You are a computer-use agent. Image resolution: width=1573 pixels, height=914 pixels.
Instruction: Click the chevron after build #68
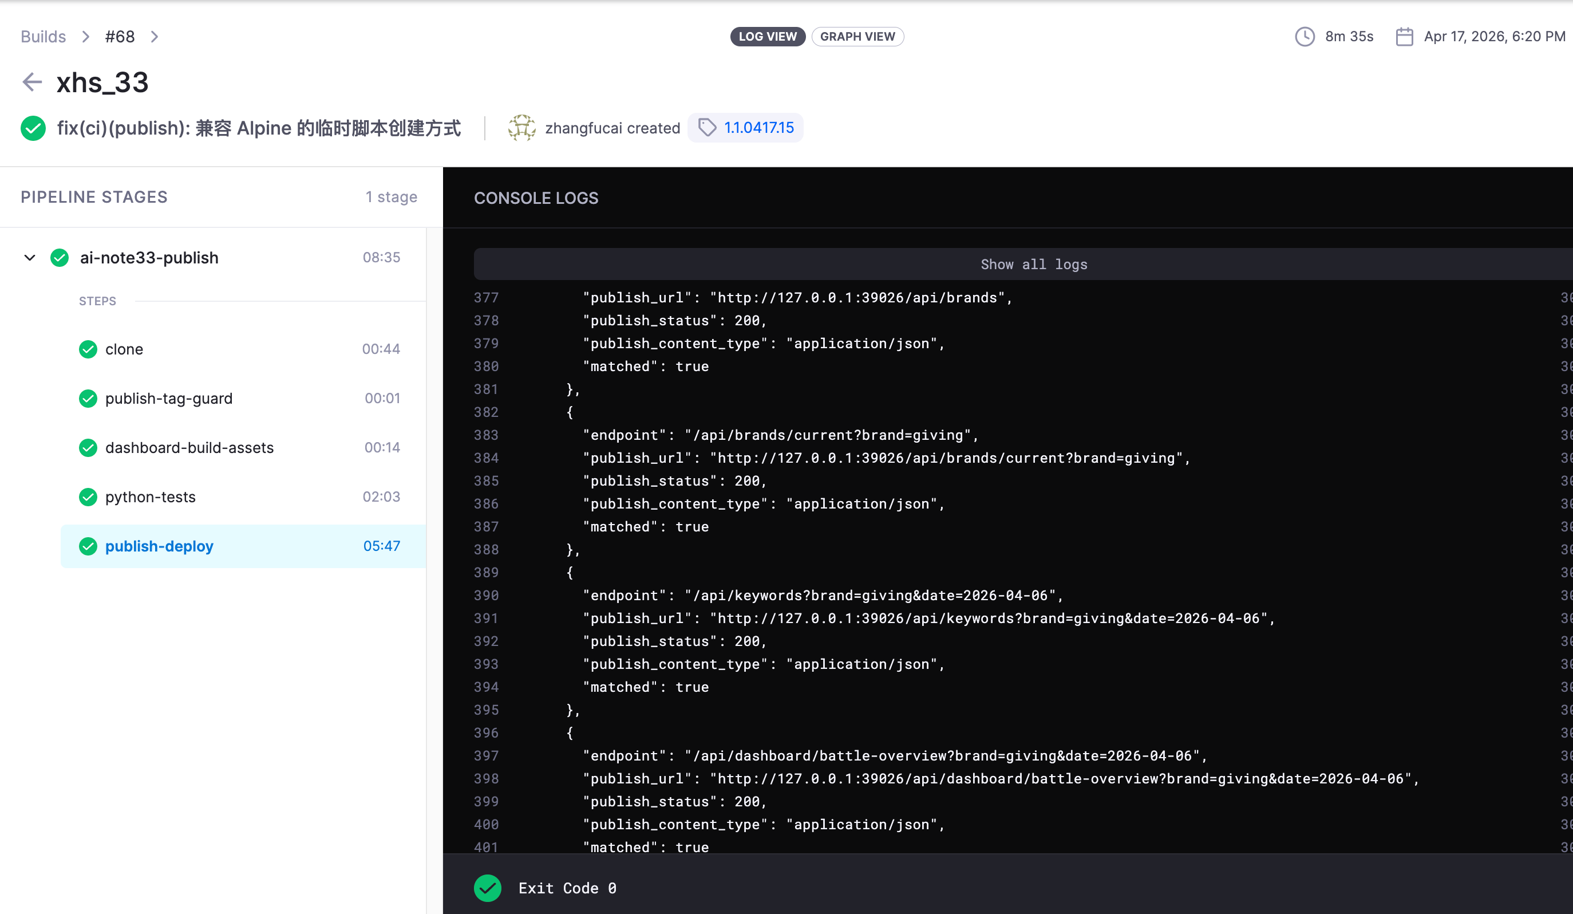click(154, 36)
